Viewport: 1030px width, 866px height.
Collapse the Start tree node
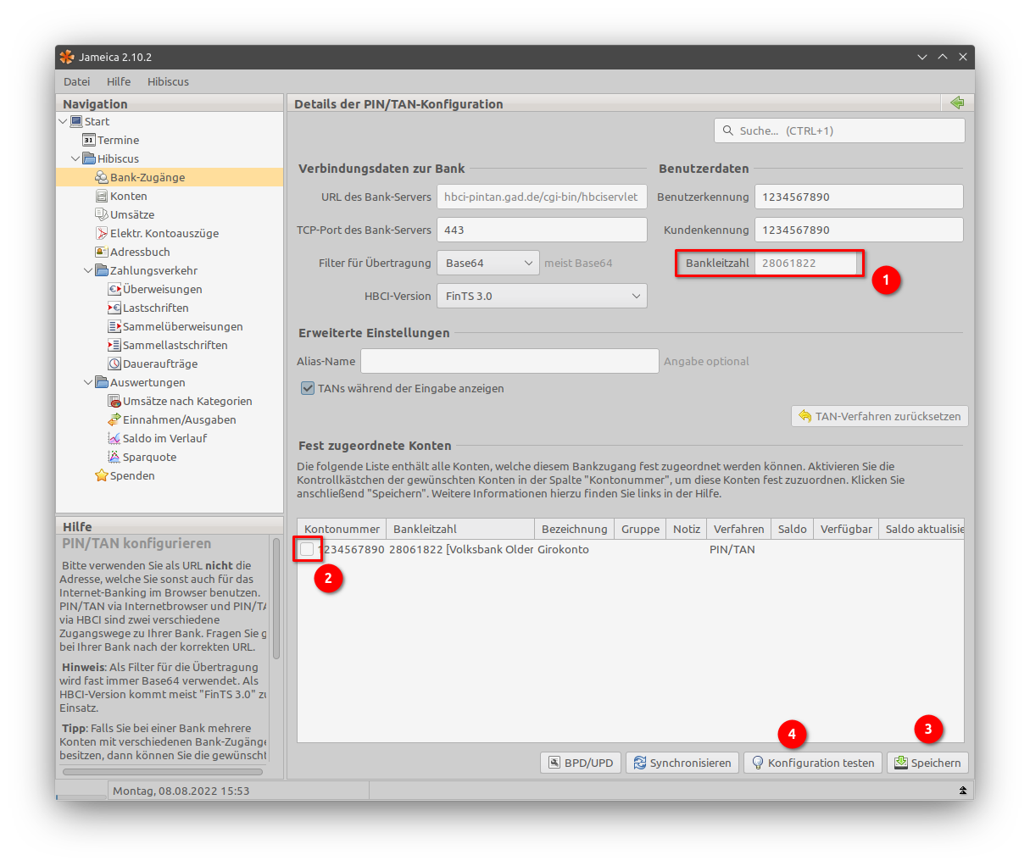63,121
